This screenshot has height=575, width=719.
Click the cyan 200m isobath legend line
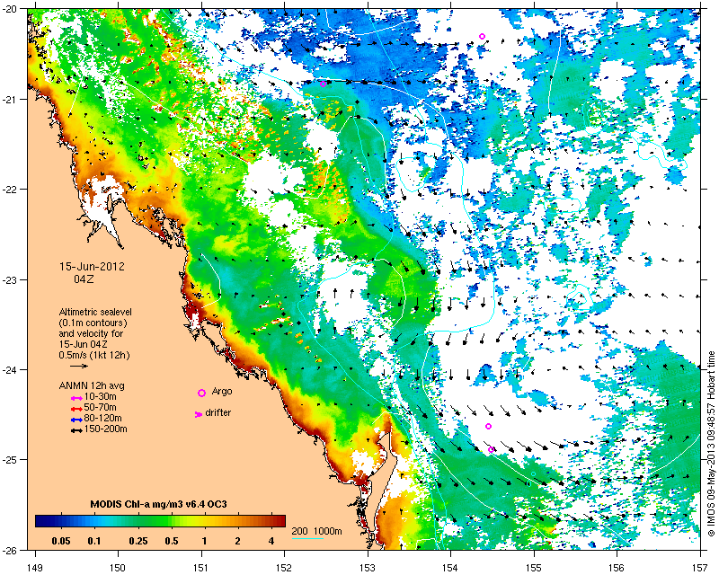[307, 539]
